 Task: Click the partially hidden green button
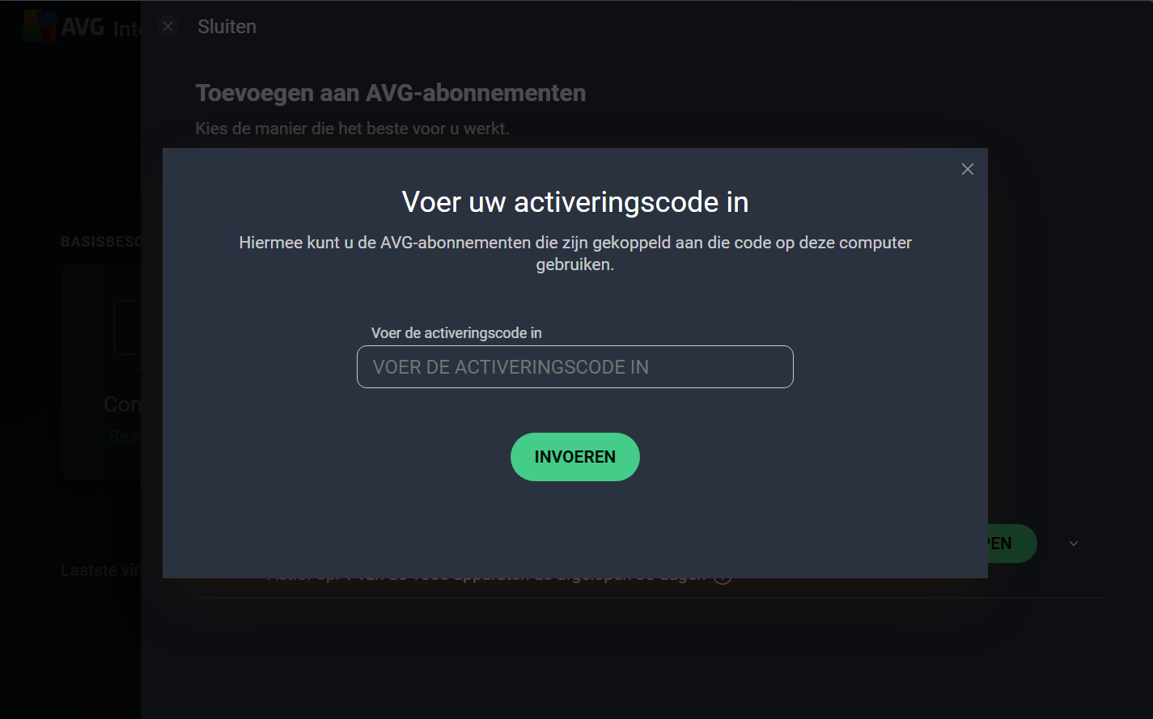click(1012, 543)
